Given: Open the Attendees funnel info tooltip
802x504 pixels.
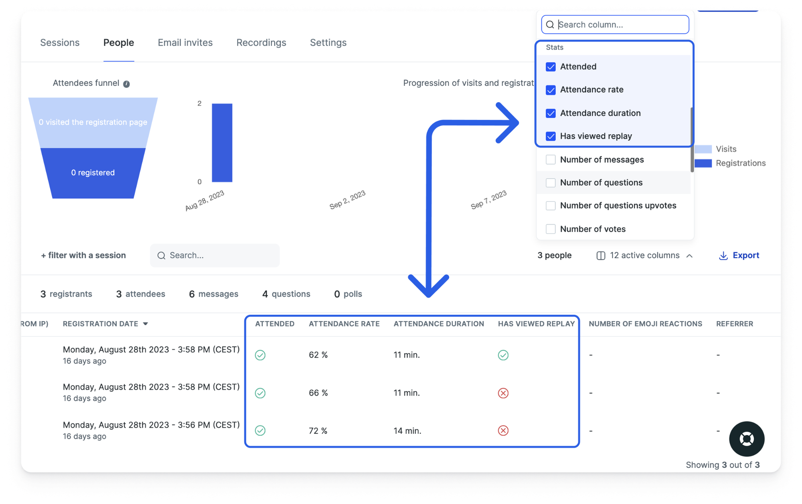Looking at the screenshot, I should 127,83.
